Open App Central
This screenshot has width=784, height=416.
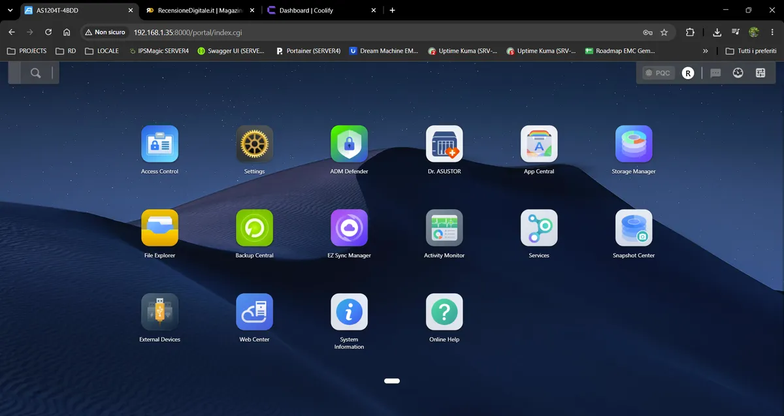[539, 144]
